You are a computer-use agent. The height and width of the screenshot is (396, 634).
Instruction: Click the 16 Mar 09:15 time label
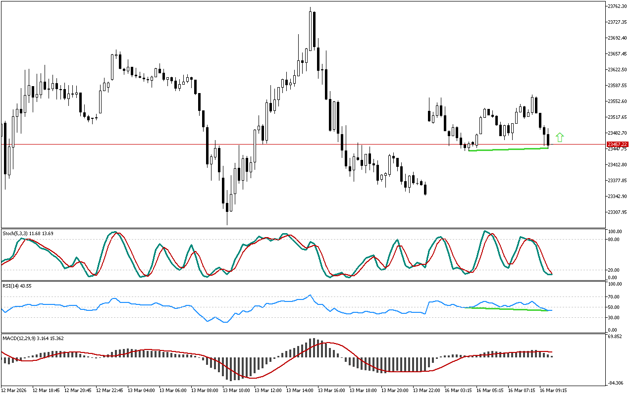pyautogui.click(x=553, y=390)
